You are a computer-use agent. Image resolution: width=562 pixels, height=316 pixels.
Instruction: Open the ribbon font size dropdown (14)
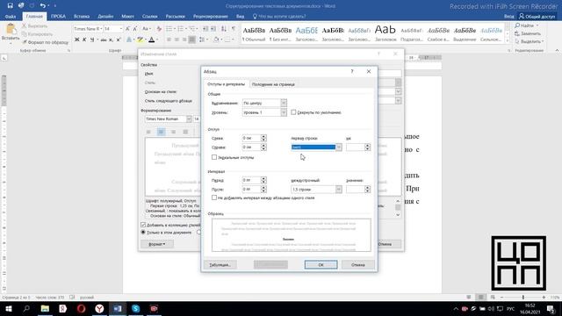pyautogui.click(x=121, y=29)
